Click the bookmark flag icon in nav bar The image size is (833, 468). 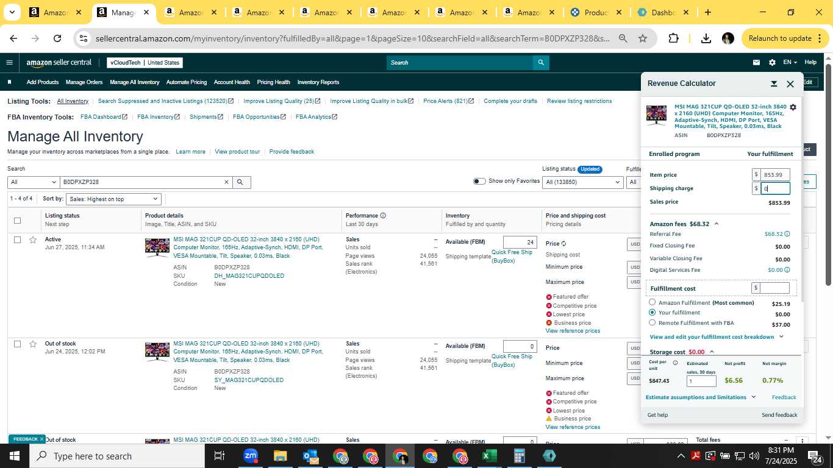pos(9,82)
